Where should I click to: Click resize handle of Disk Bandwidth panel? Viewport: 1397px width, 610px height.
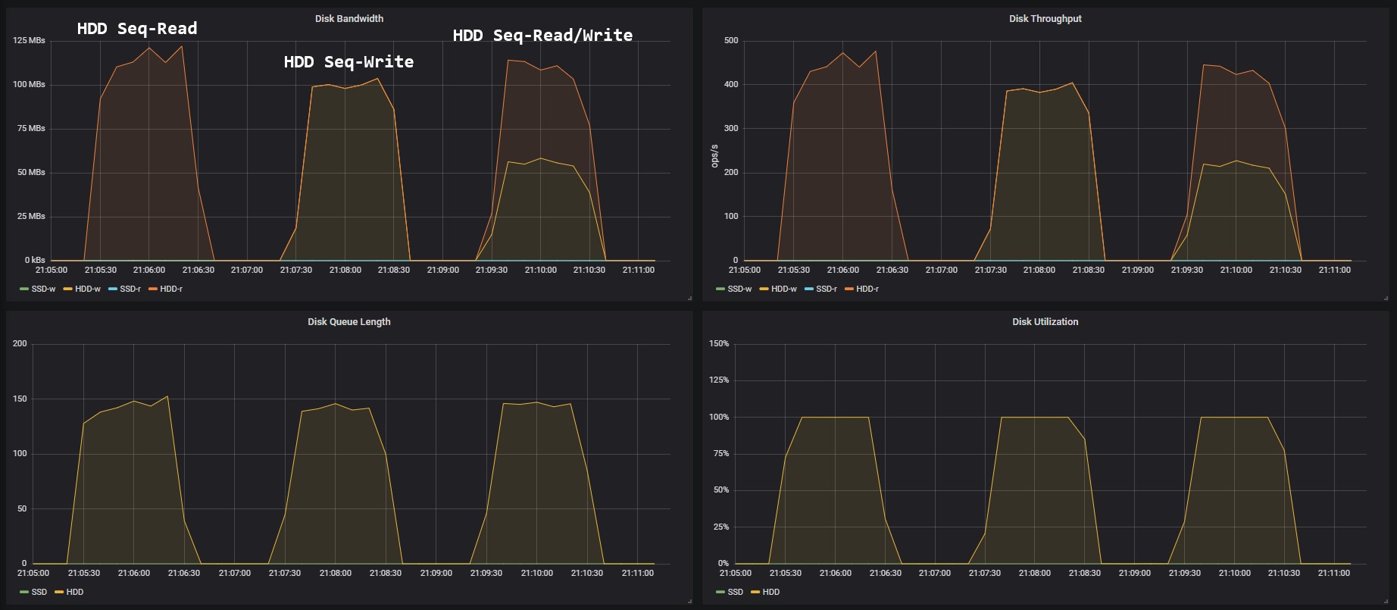(x=689, y=299)
